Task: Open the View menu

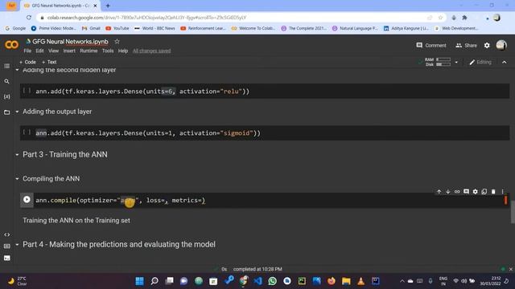Action: [54, 51]
